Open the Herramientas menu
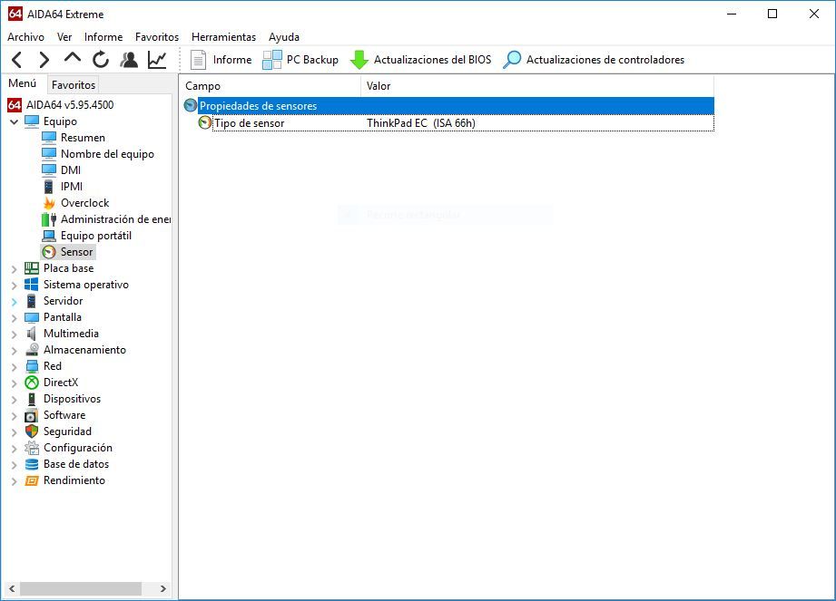Viewport: 836px width, 601px height. pyautogui.click(x=223, y=37)
